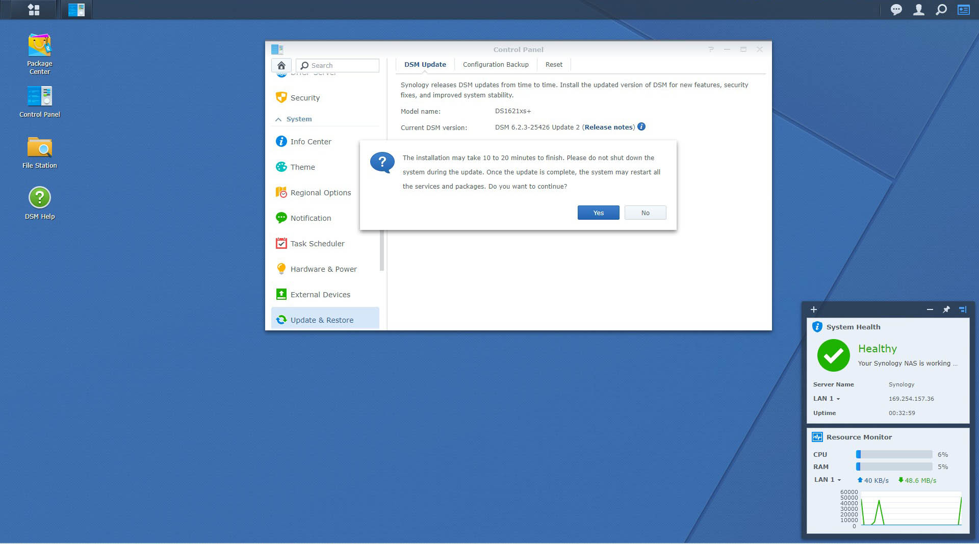The height and width of the screenshot is (544, 979).
Task: Confirm the update with Yes
Action: coord(598,213)
